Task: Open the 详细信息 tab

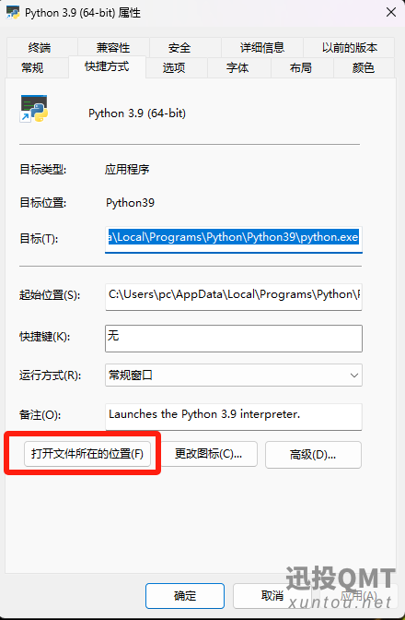Action: 262,48
